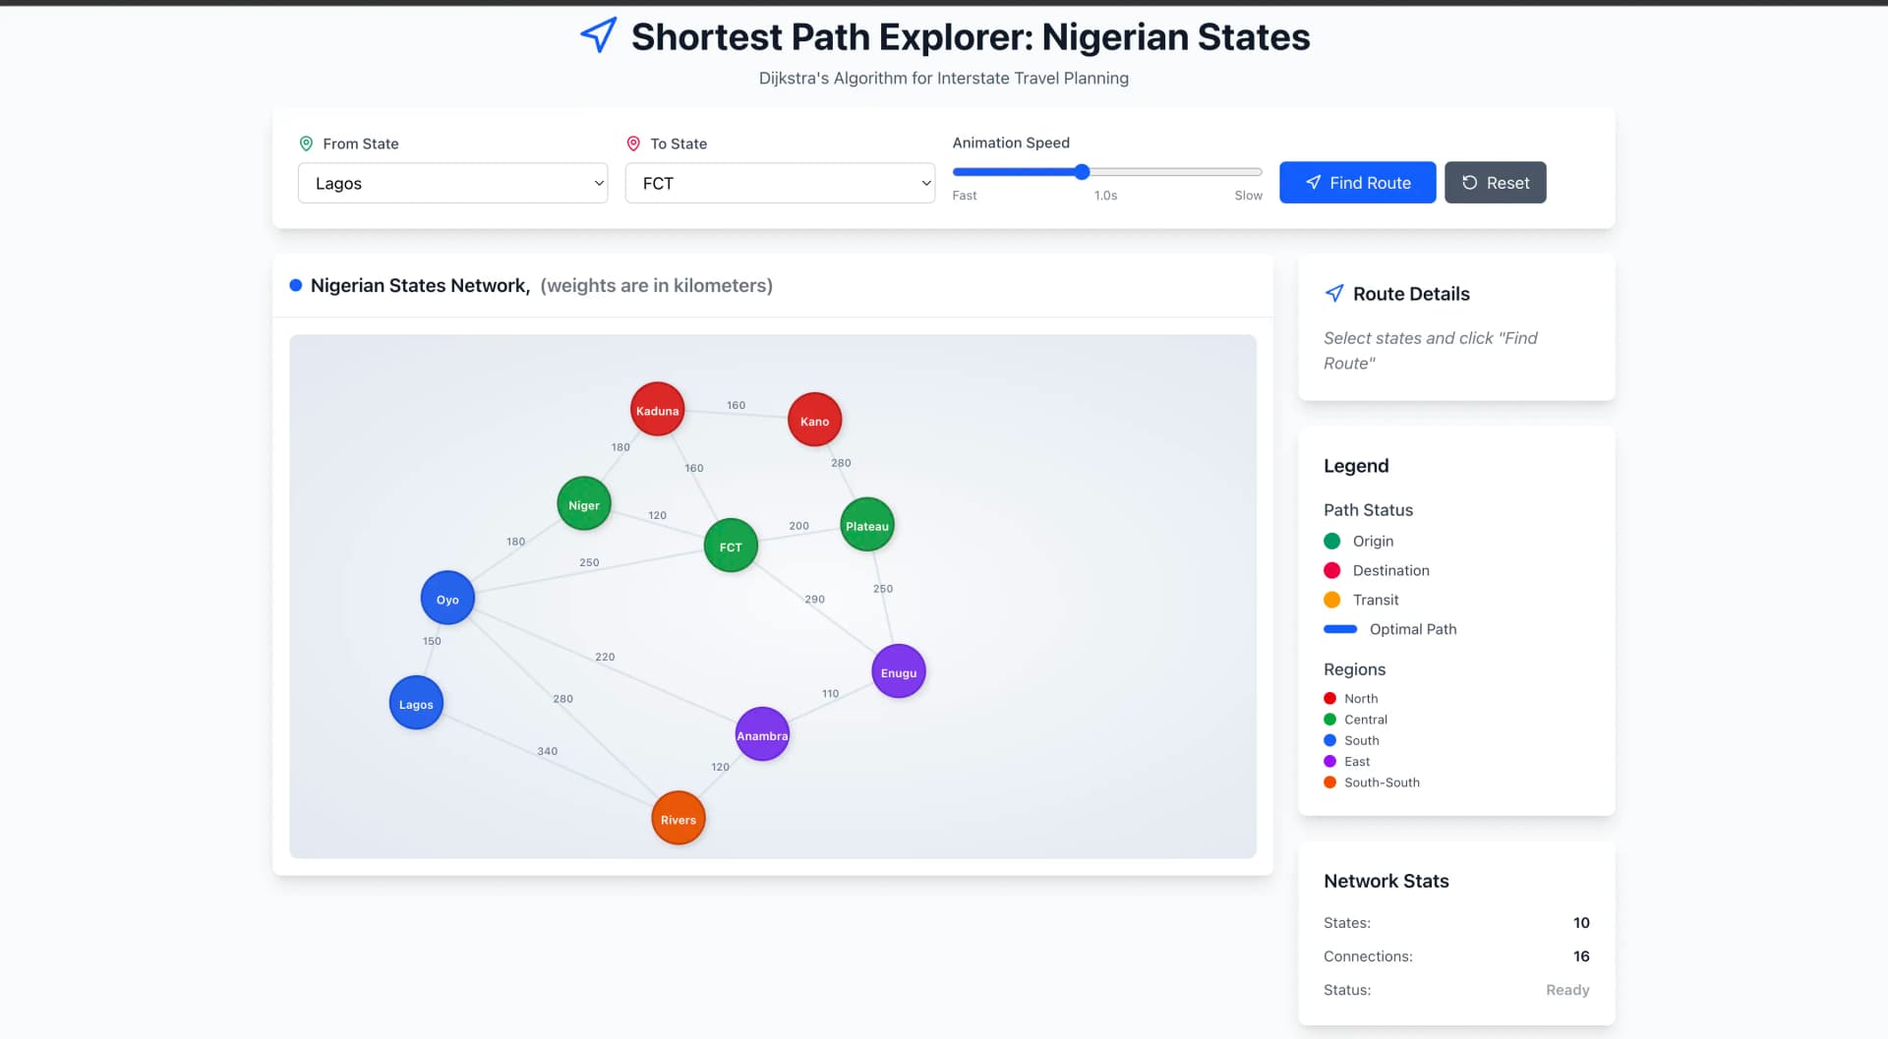Select the FCT node on the graph
This screenshot has height=1039, width=1888.
pyautogui.click(x=731, y=546)
